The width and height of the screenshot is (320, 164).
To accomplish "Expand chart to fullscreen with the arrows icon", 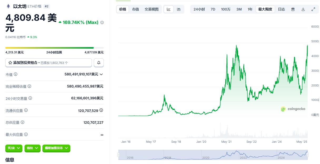I will point(313,9).
